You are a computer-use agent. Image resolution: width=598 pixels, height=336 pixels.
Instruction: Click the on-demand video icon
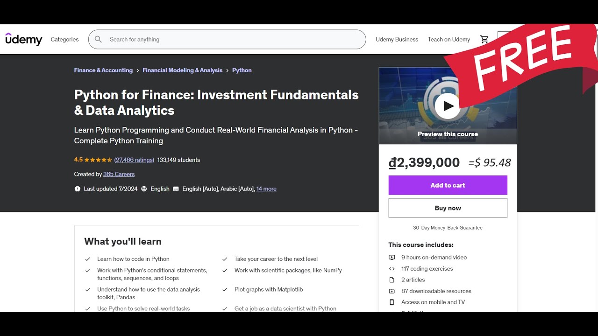[392, 258]
